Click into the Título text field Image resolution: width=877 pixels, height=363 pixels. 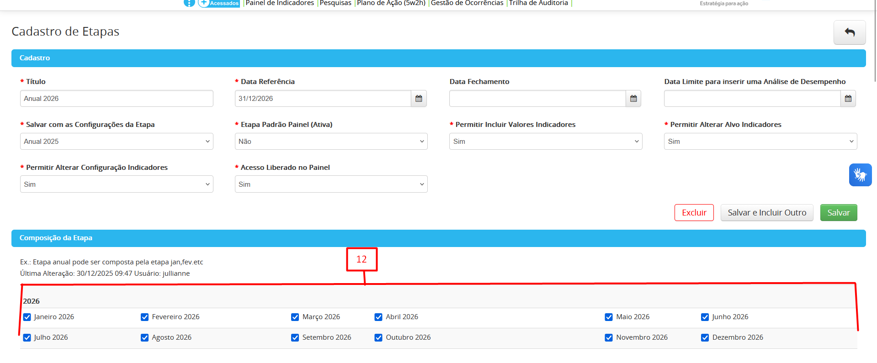pos(117,99)
